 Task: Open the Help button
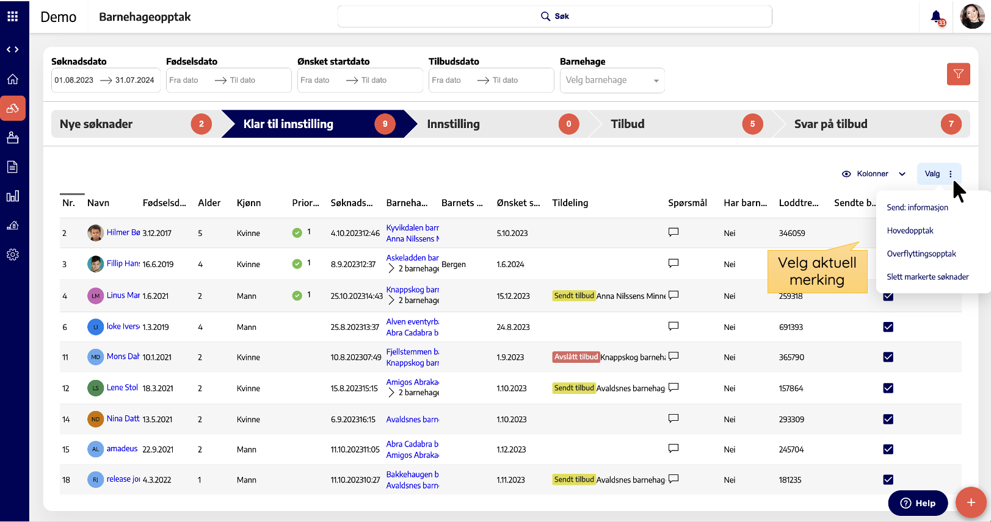click(x=918, y=503)
